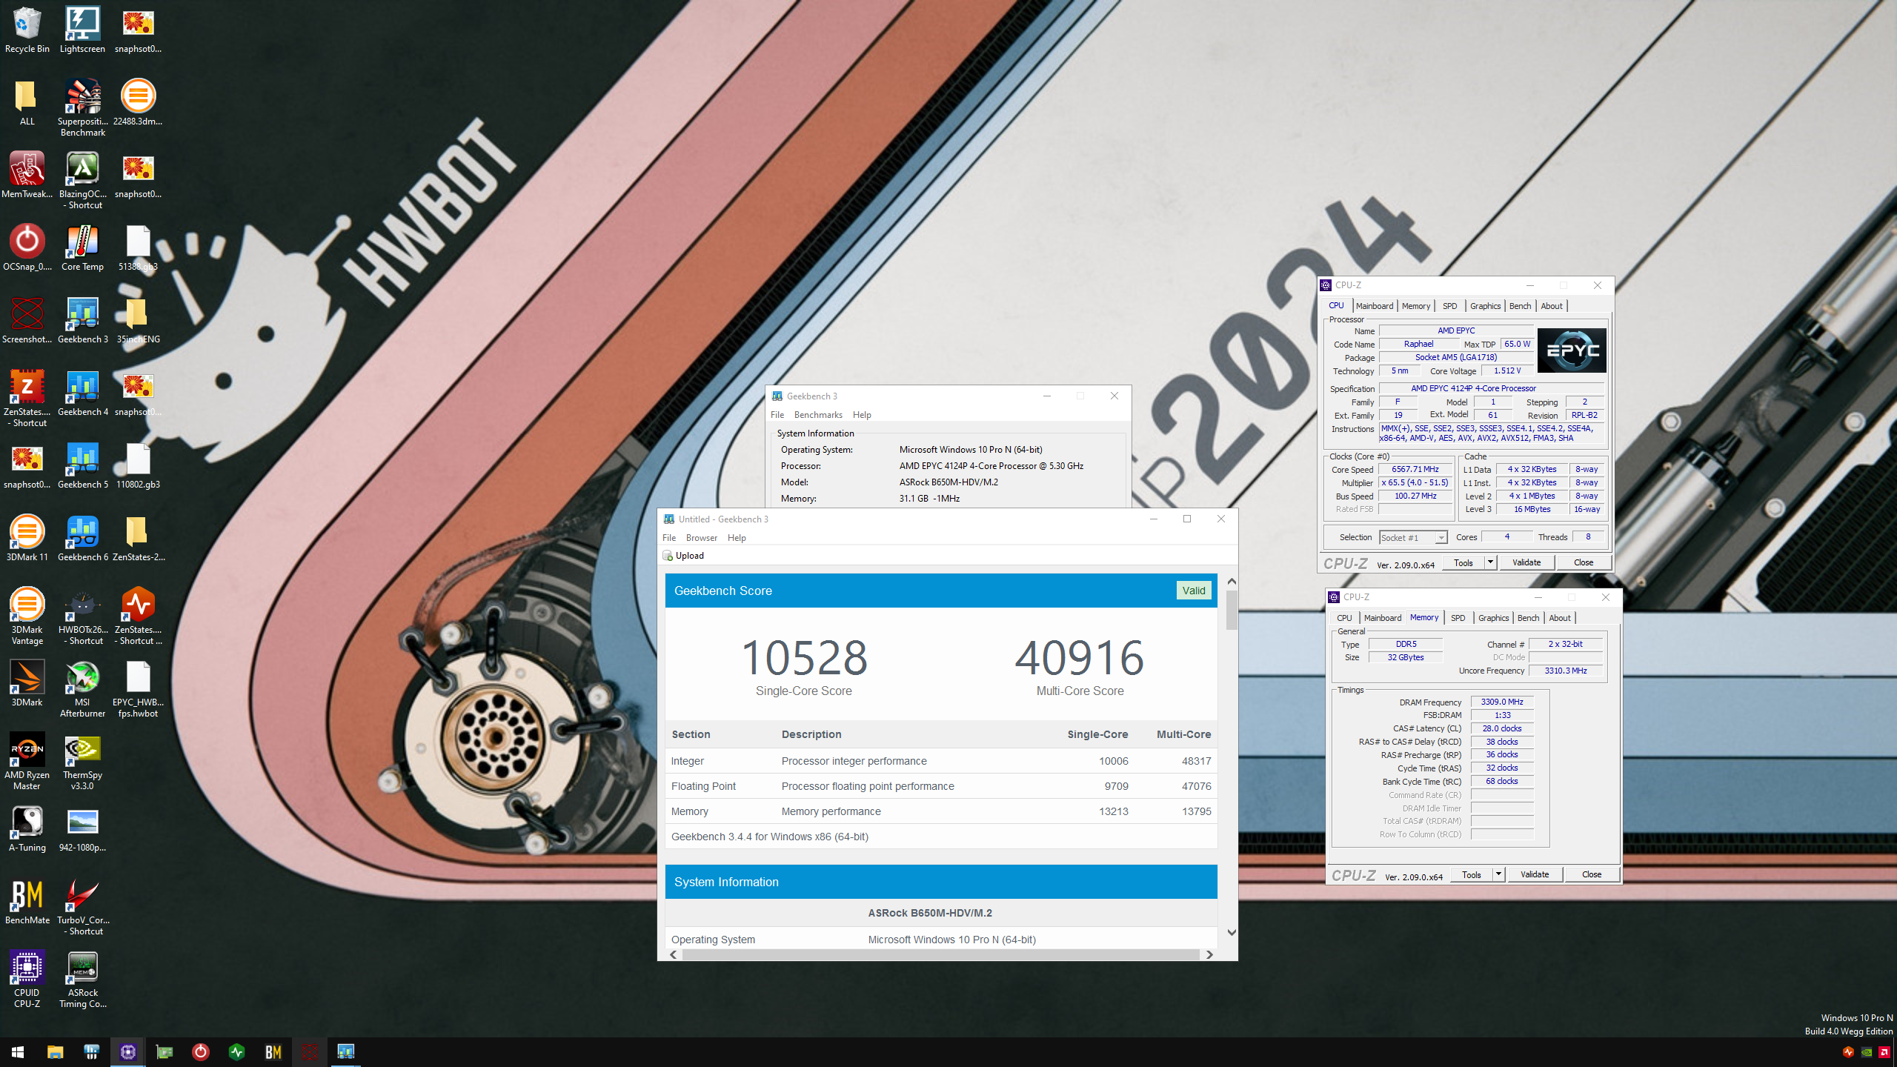The image size is (1897, 1067).
Task: Open Superposition Benchmark desktop icon
Action: [82, 107]
